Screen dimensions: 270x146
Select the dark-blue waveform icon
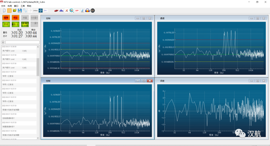pyautogui.click(x=40, y=10)
